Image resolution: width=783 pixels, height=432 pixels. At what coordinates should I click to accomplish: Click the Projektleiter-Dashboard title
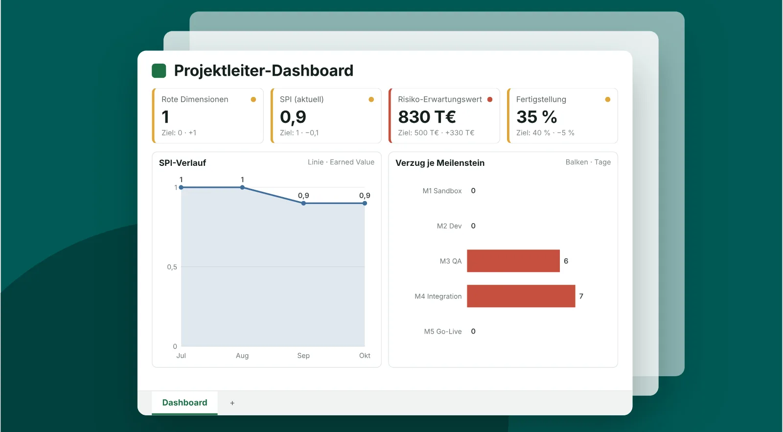click(264, 71)
